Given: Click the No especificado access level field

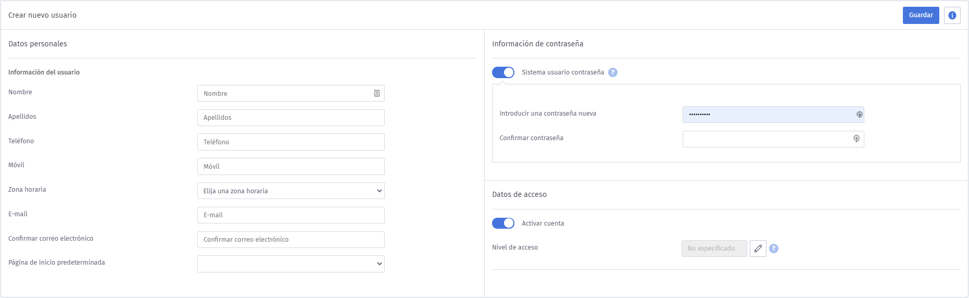Looking at the screenshot, I should click(x=714, y=249).
